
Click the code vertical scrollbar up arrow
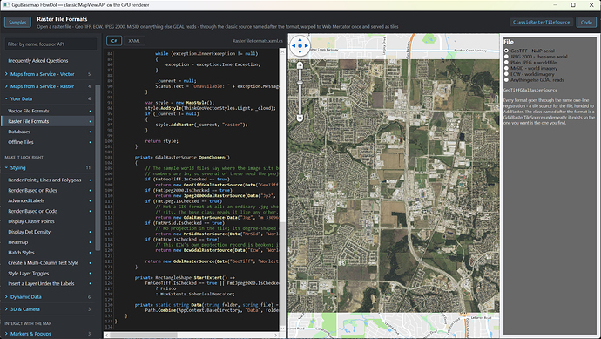[x=282, y=51]
